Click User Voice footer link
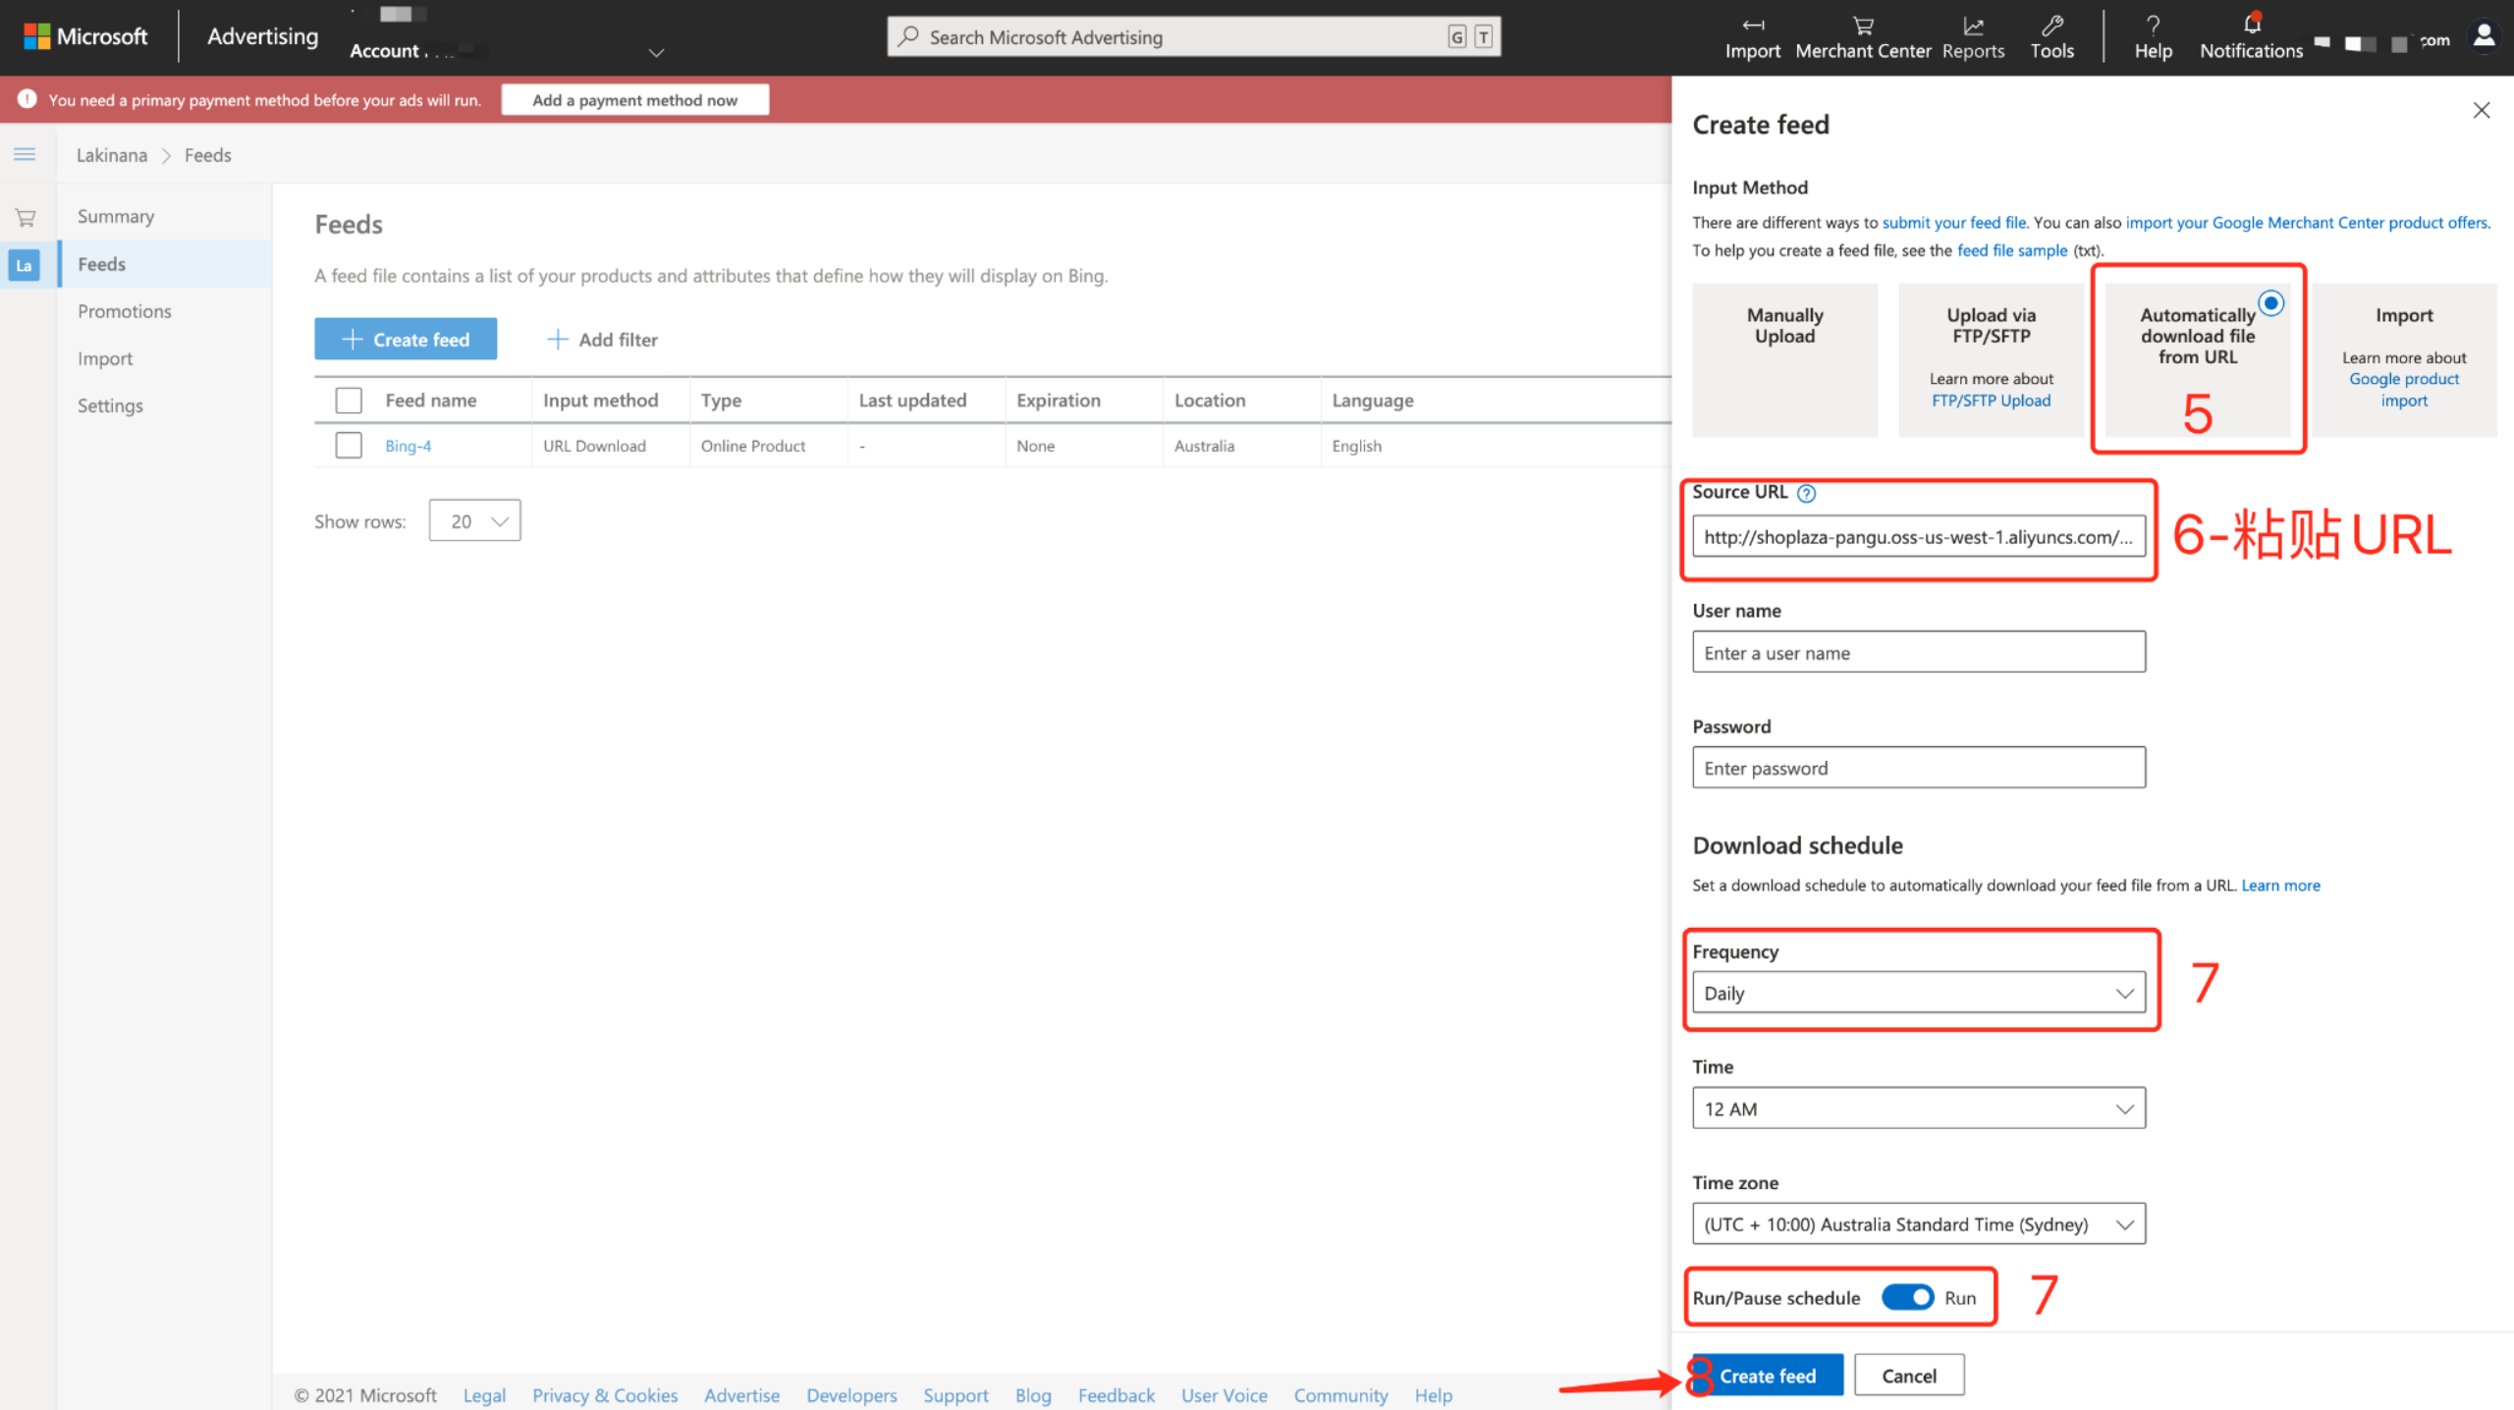This screenshot has height=1410, width=2514. point(1224,1395)
